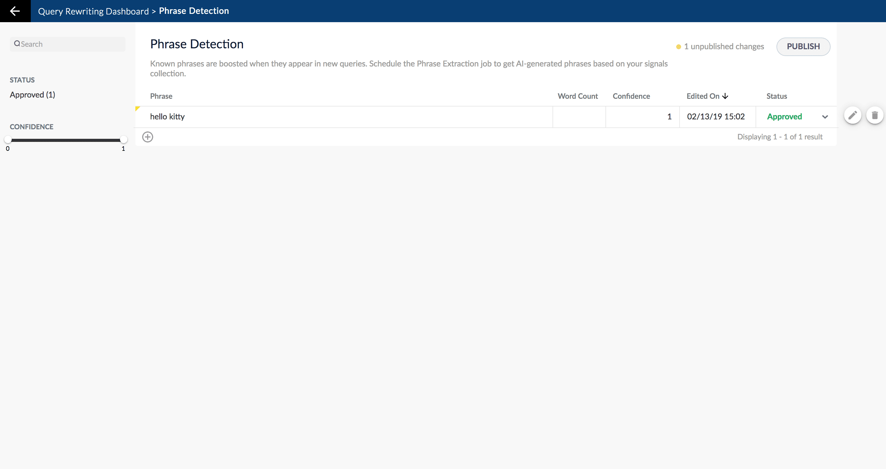Publish the unpublished changes
Viewport: 886px width, 469px height.
(803, 46)
